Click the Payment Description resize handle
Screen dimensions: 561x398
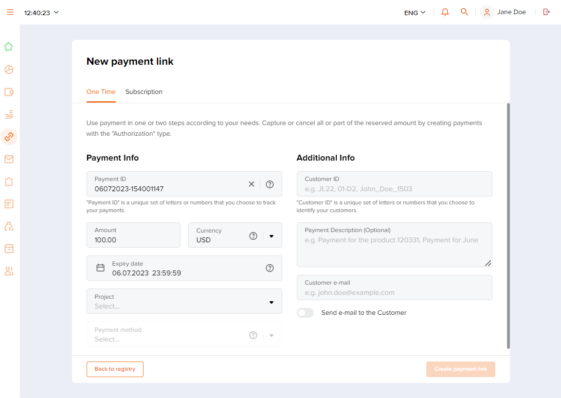pyautogui.click(x=488, y=263)
